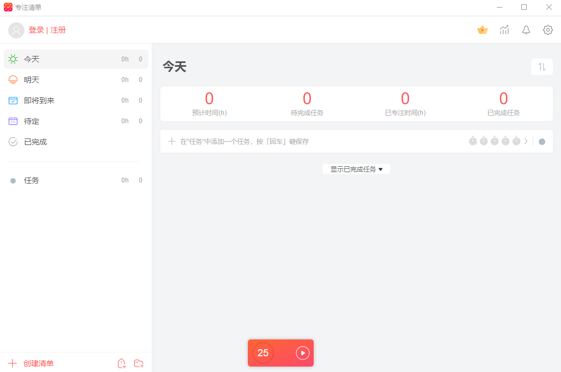Select the 待定 list

[76, 121]
